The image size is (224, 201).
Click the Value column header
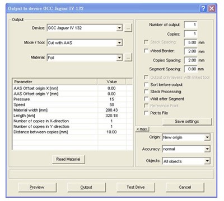(x=111, y=82)
